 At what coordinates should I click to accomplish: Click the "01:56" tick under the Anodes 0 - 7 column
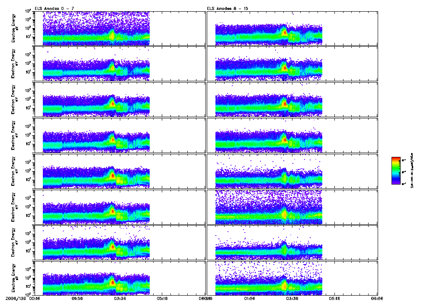(x=77, y=298)
